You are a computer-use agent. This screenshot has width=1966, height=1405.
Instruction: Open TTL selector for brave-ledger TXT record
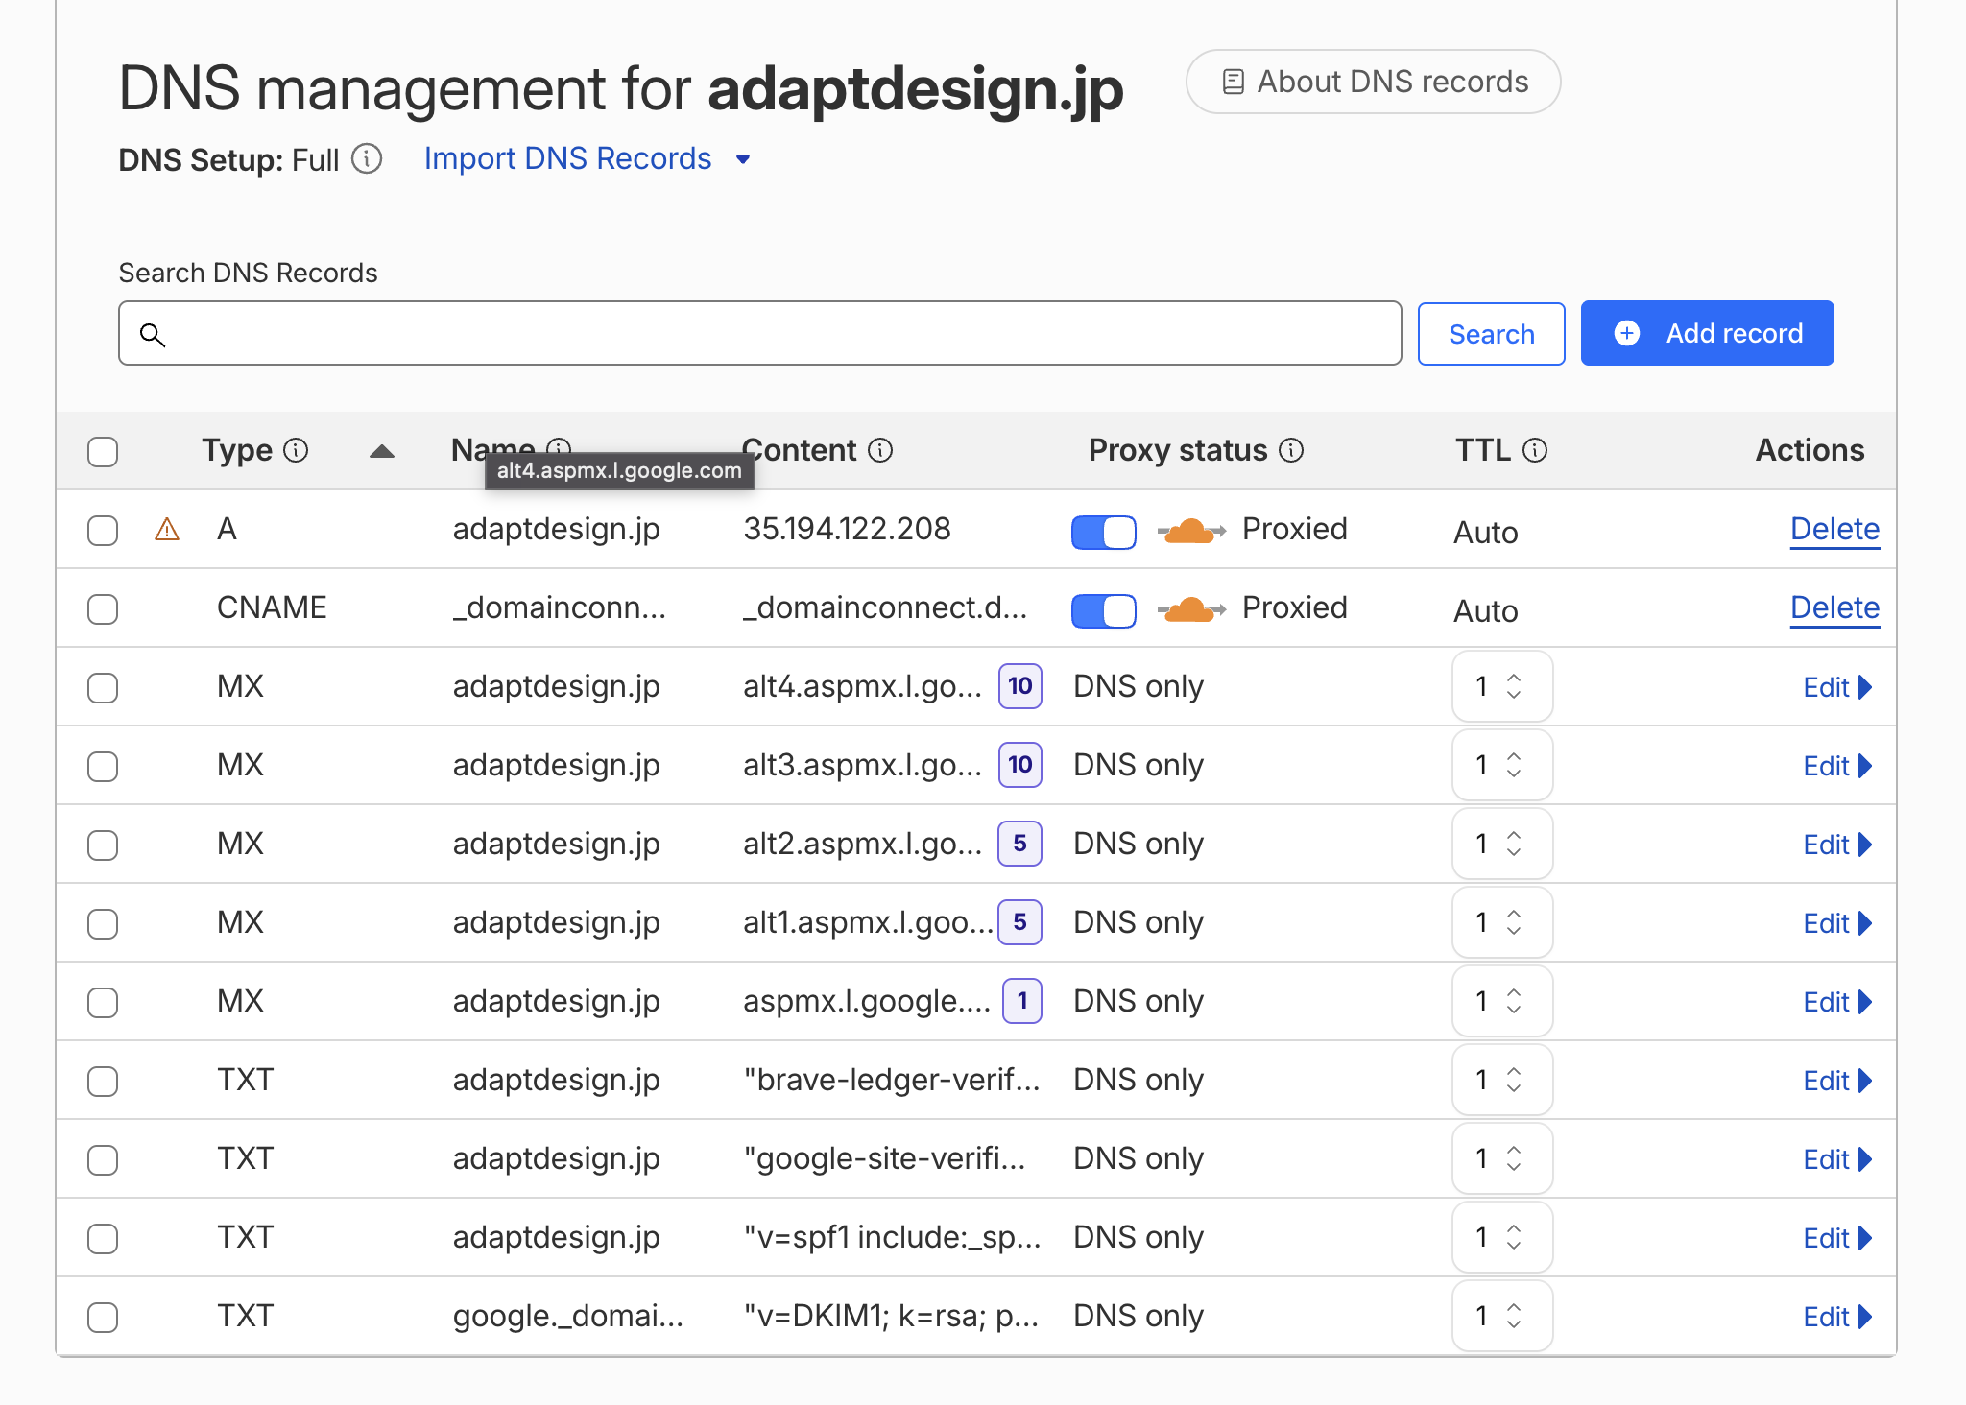(1502, 1080)
